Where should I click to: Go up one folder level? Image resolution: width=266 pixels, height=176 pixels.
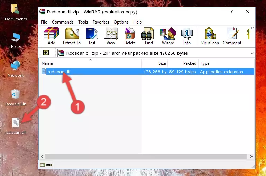(x=46, y=53)
